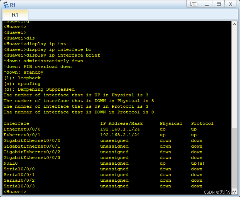
Task: Click Serial0/0/3 interface name
Action: pos(19,186)
